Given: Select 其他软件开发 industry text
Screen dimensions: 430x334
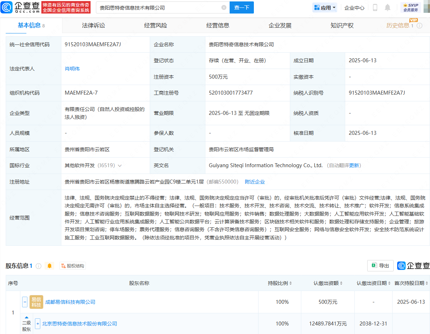Looking at the screenshot, I should click(80, 165).
